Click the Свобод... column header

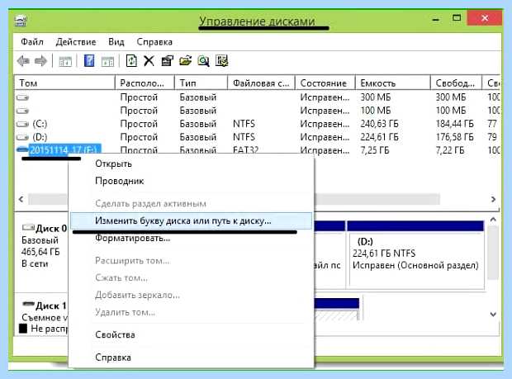456,83
